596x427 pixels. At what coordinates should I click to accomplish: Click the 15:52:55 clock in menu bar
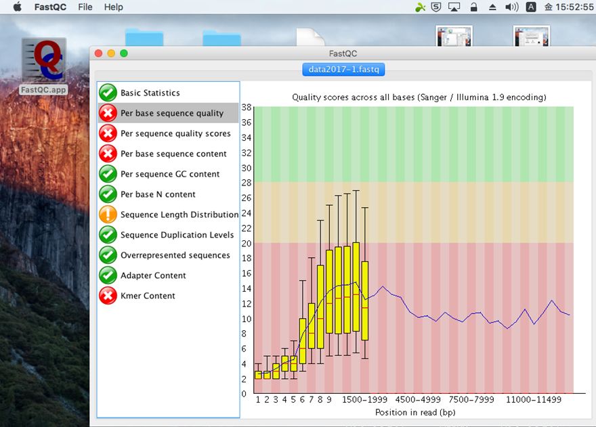point(574,7)
